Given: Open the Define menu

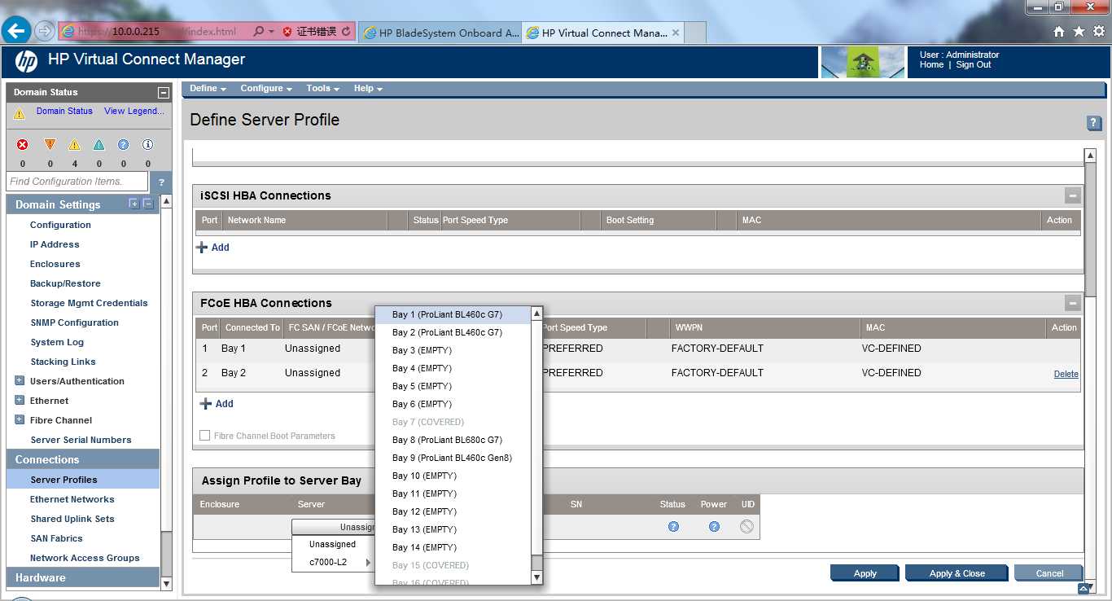Looking at the screenshot, I should pos(208,88).
